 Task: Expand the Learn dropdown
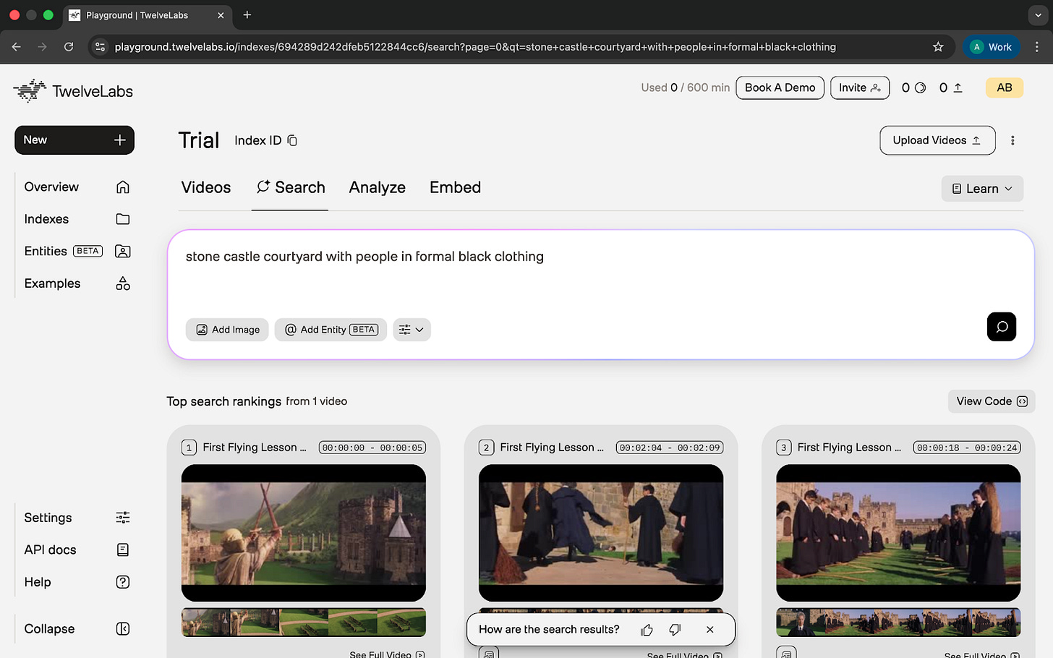tap(982, 189)
